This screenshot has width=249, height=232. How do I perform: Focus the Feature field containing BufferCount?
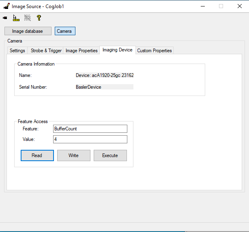pyautogui.click(x=90, y=129)
